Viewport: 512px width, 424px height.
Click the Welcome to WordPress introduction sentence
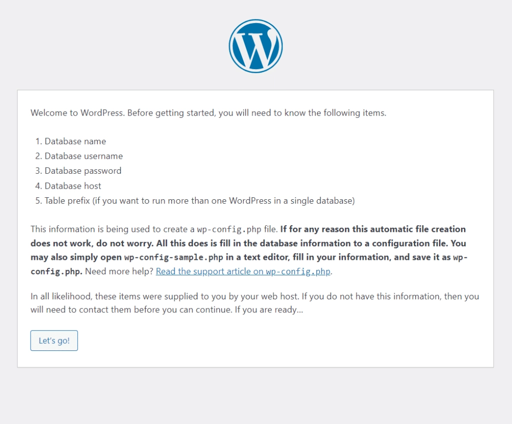pos(207,113)
